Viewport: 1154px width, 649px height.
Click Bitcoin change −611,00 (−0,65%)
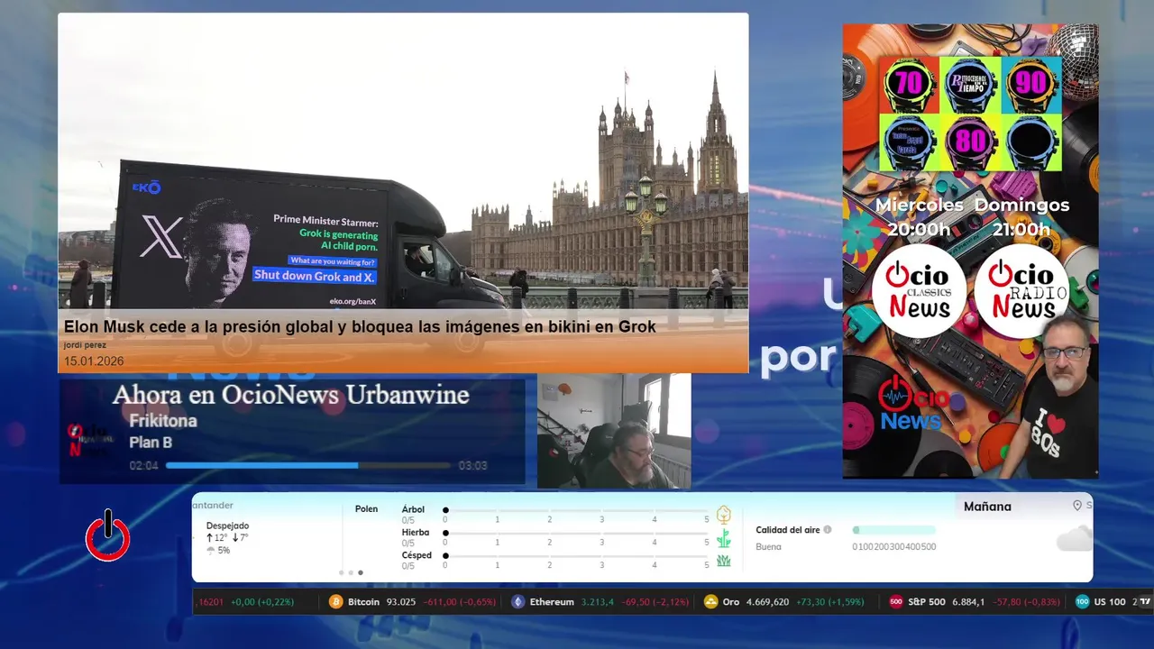460,602
